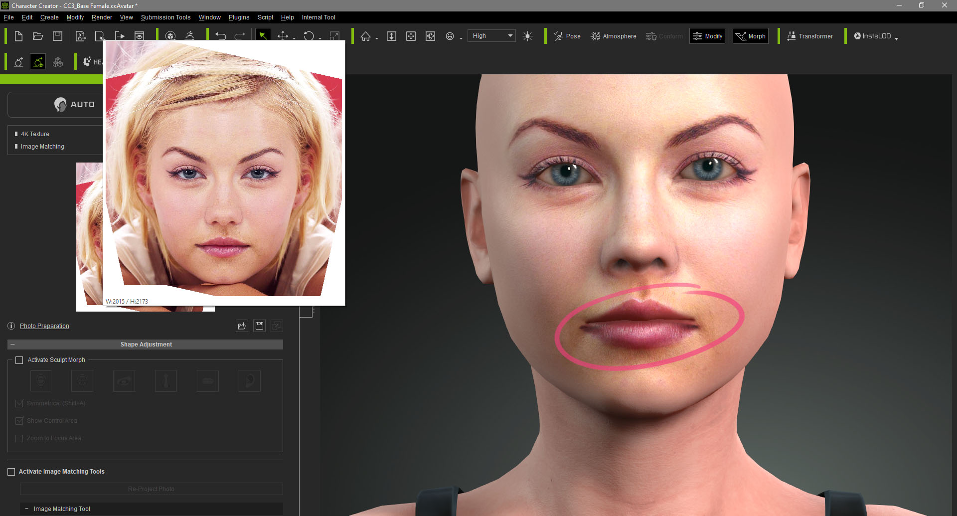Click the Re-Project Photo button
The image size is (957, 516).
[151, 489]
